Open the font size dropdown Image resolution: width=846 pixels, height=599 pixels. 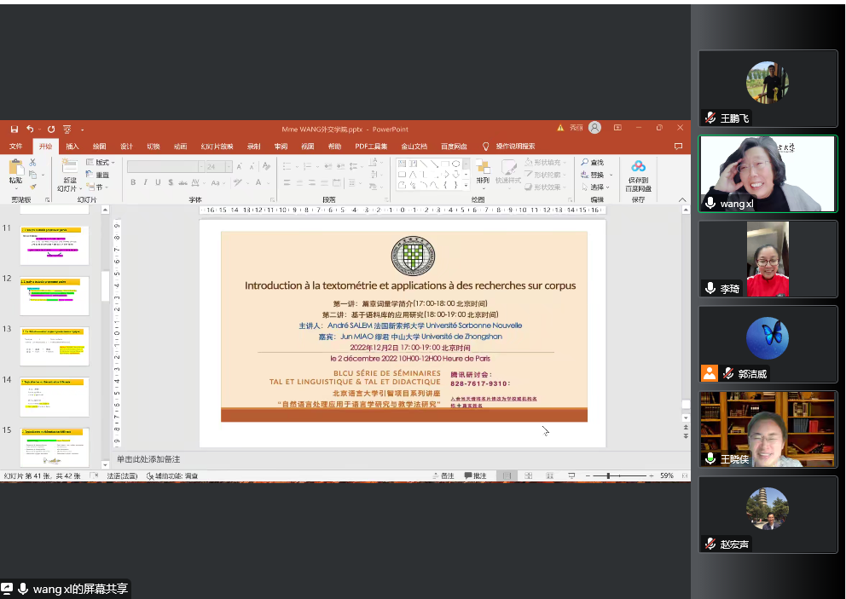pos(228,166)
